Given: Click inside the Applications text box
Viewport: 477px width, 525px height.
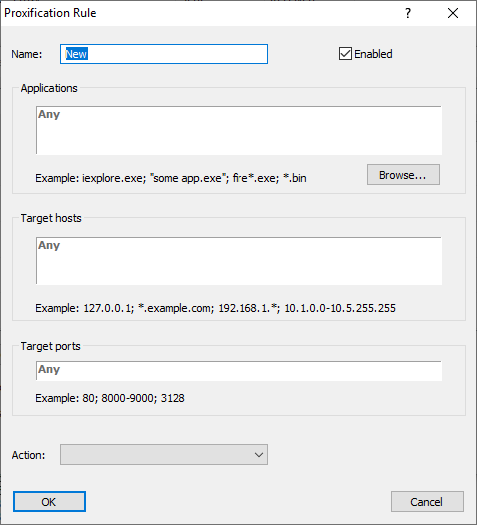Looking at the screenshot, I should pyautogui.click(x=239, y=130).
